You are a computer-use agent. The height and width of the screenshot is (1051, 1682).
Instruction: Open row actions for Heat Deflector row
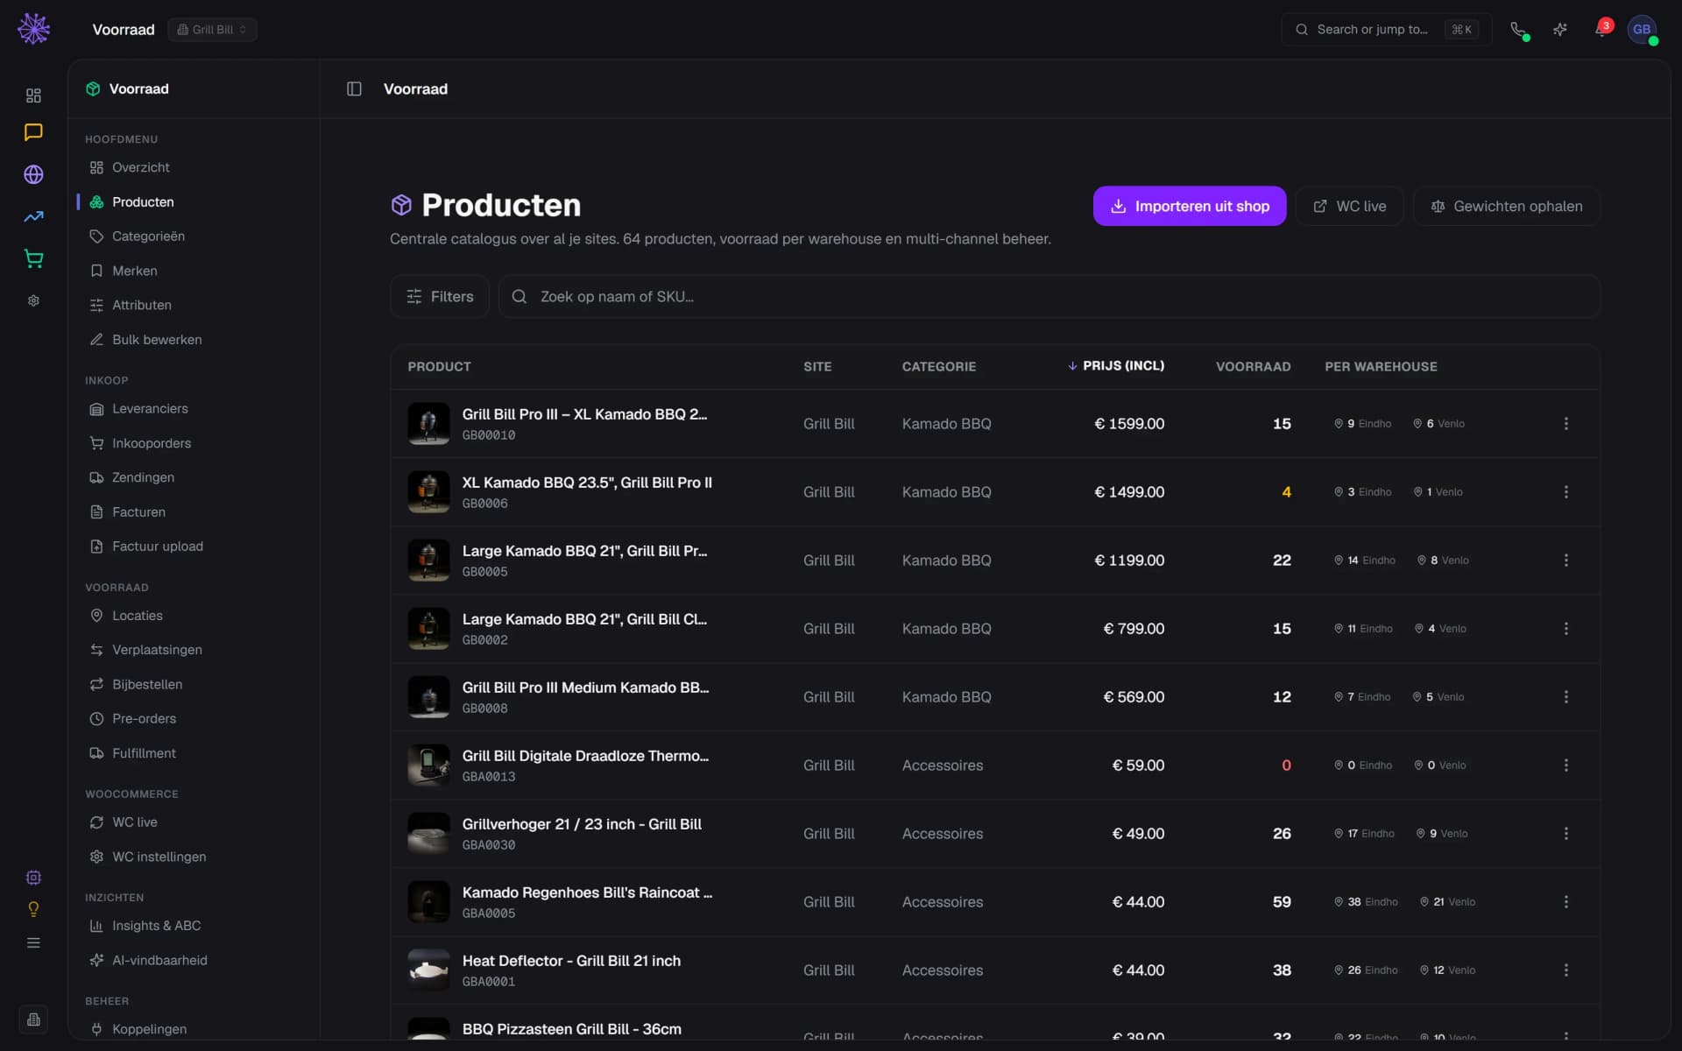tap(1565, 970)
